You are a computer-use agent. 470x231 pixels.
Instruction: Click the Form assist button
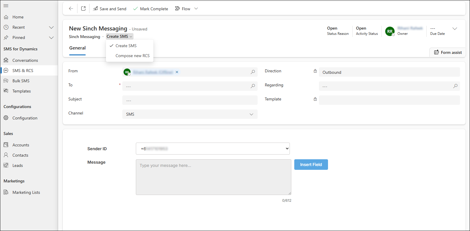coord(448,52)
